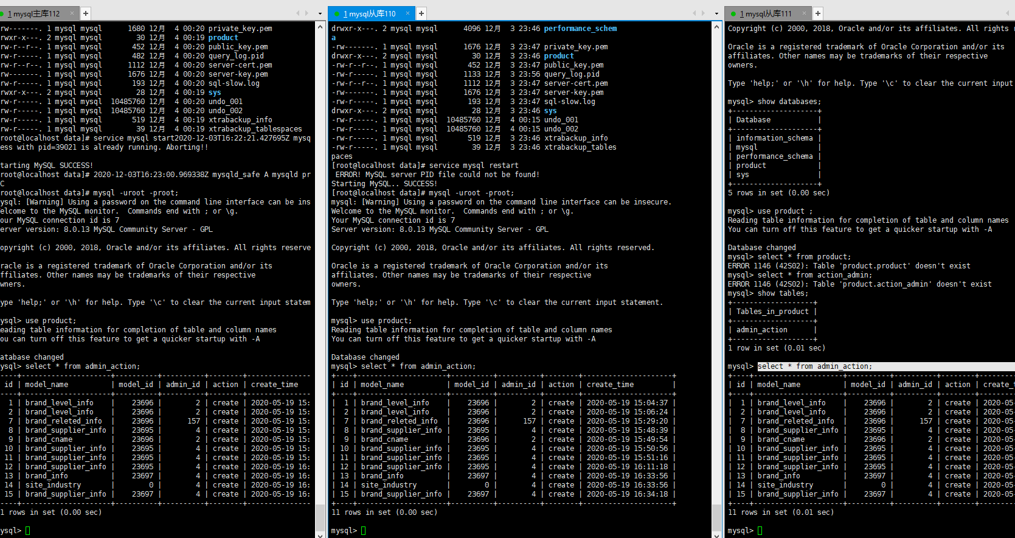Click scrollbar up arrow in mysql主库112 terminal

click(x=320, y=27)
